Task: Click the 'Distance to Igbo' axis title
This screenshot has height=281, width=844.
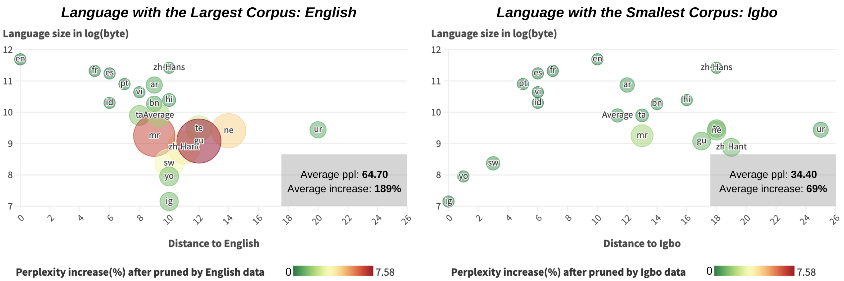Action: coord(642,244)
